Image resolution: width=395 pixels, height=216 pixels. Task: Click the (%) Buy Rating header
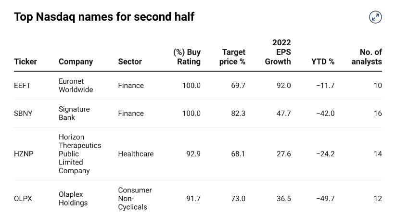[187, 57]
